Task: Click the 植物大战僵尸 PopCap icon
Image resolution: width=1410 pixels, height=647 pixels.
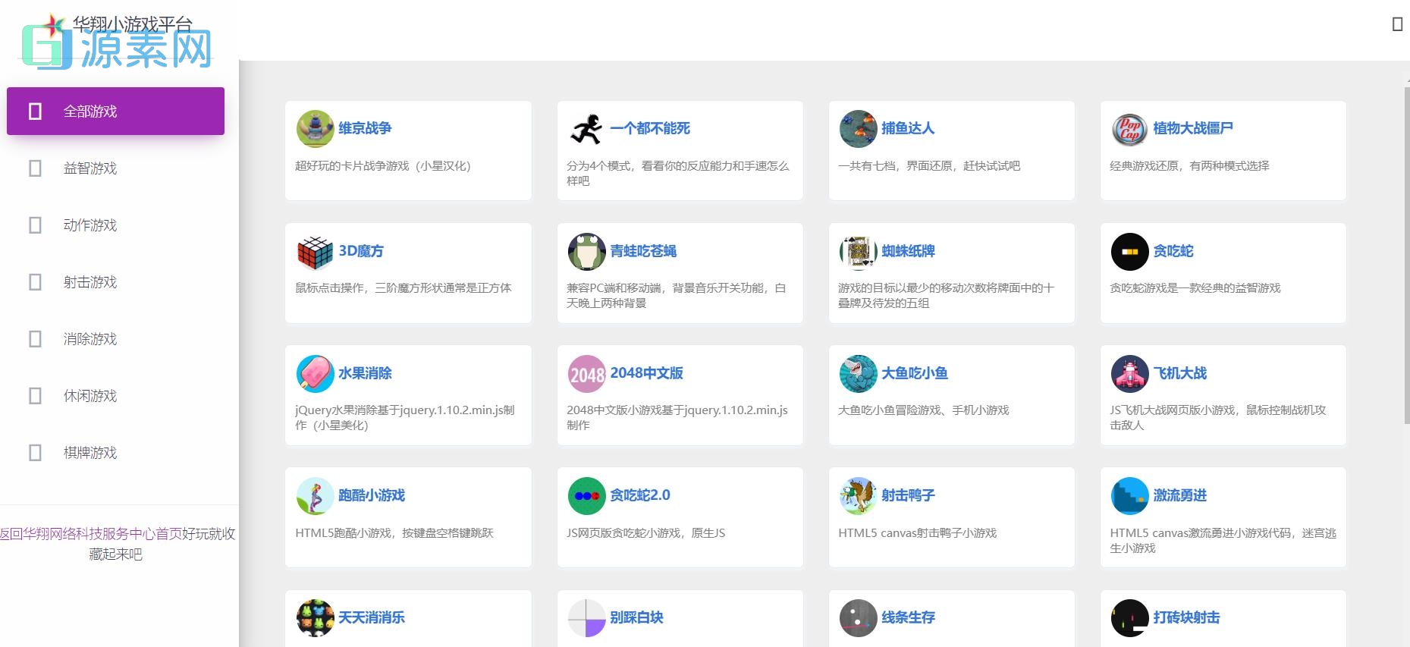Action: (1129, 129)
